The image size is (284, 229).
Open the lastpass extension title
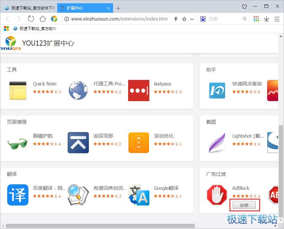pyautogui.click(x=162, y=84)
